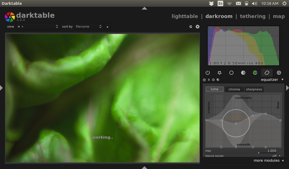Toggle the equalizer module on/off
The width and height of the screenshot is (289, 169).
204,80
